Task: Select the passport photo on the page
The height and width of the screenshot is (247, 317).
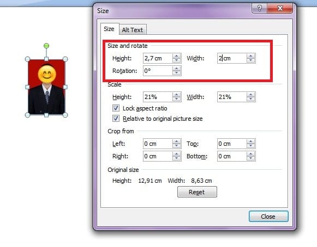Action: pos(46,87)
